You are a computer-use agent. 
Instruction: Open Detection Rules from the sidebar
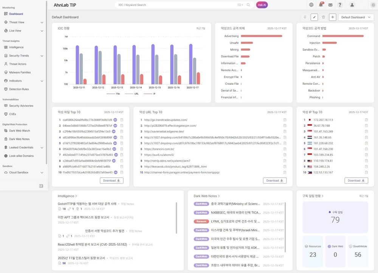point(19,89)
